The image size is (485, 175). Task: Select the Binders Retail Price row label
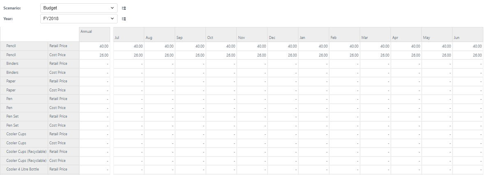pyautogui.click(x=58, y=64)
